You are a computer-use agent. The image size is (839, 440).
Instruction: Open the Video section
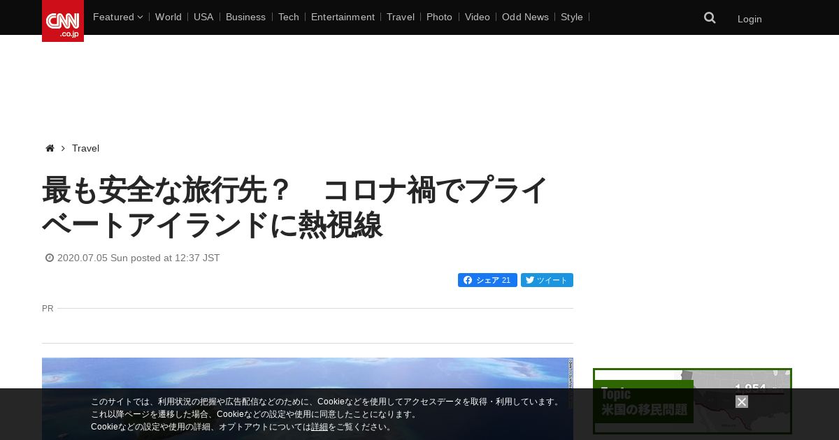[478, 17]
